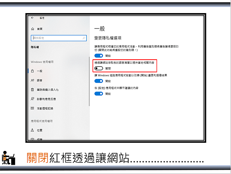The height and width of the screenshot is (174, 231).
Task: Select the 一般 lock icon in sidebar
Action: tap(32, 71)
